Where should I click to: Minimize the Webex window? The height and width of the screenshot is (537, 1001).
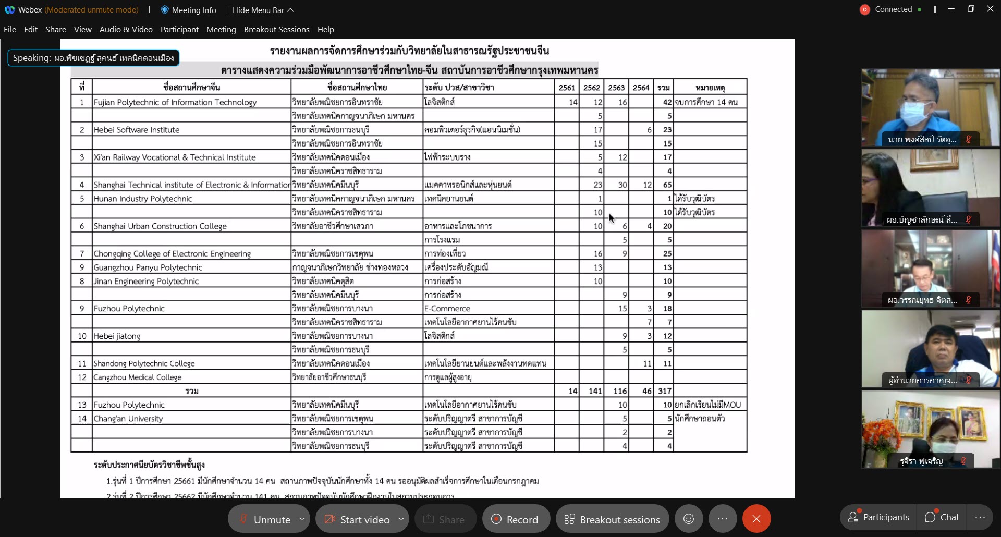[951, 9]
